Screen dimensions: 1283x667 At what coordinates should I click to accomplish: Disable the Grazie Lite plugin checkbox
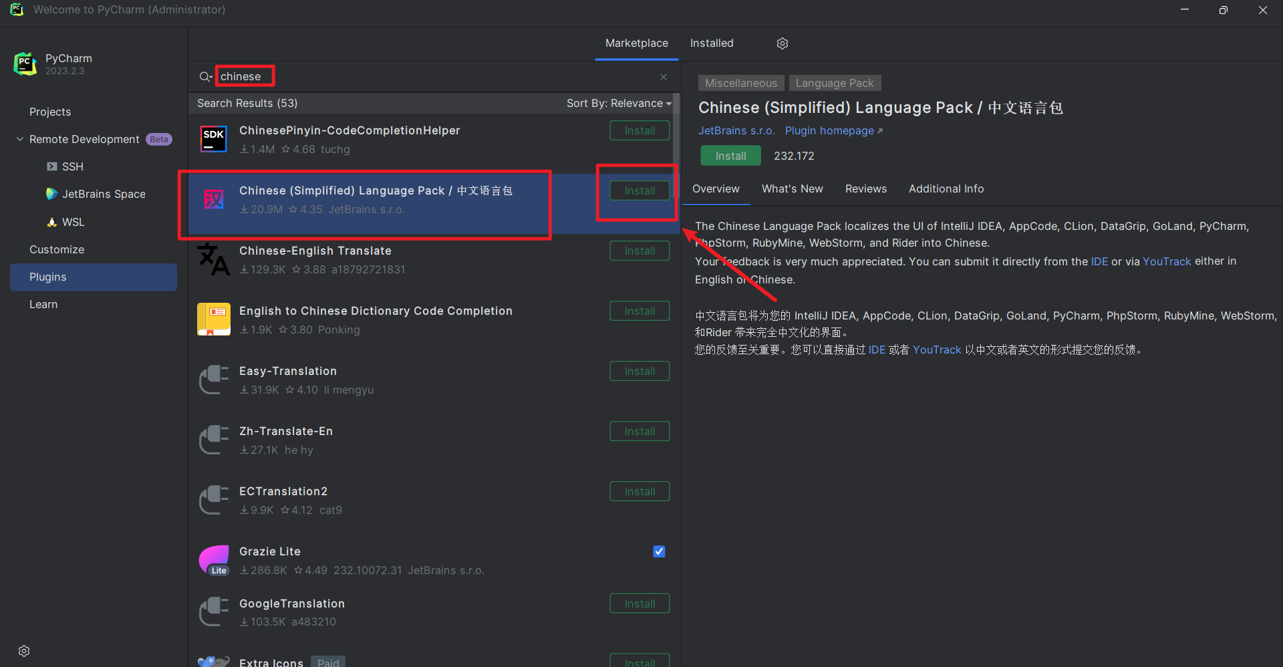click(x=659, y=551)
